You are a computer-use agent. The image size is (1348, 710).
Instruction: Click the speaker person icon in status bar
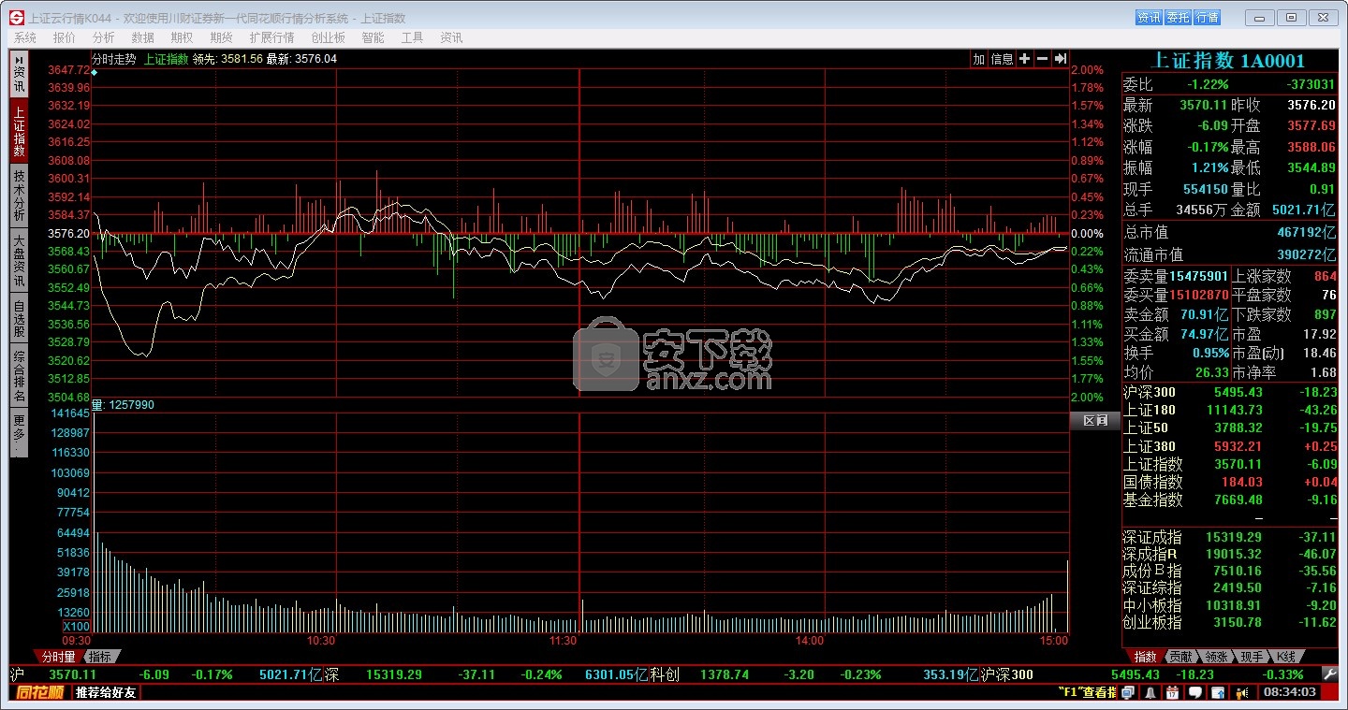point(1241,692)
